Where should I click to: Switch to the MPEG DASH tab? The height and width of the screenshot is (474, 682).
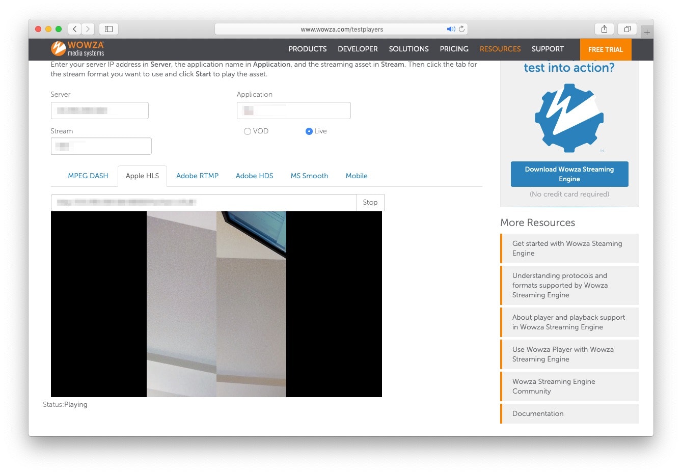coord(88,176)
